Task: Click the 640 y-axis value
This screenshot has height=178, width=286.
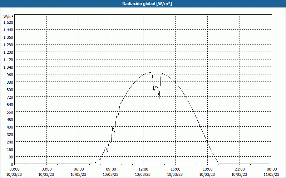Action: click(x=10, y=104)
